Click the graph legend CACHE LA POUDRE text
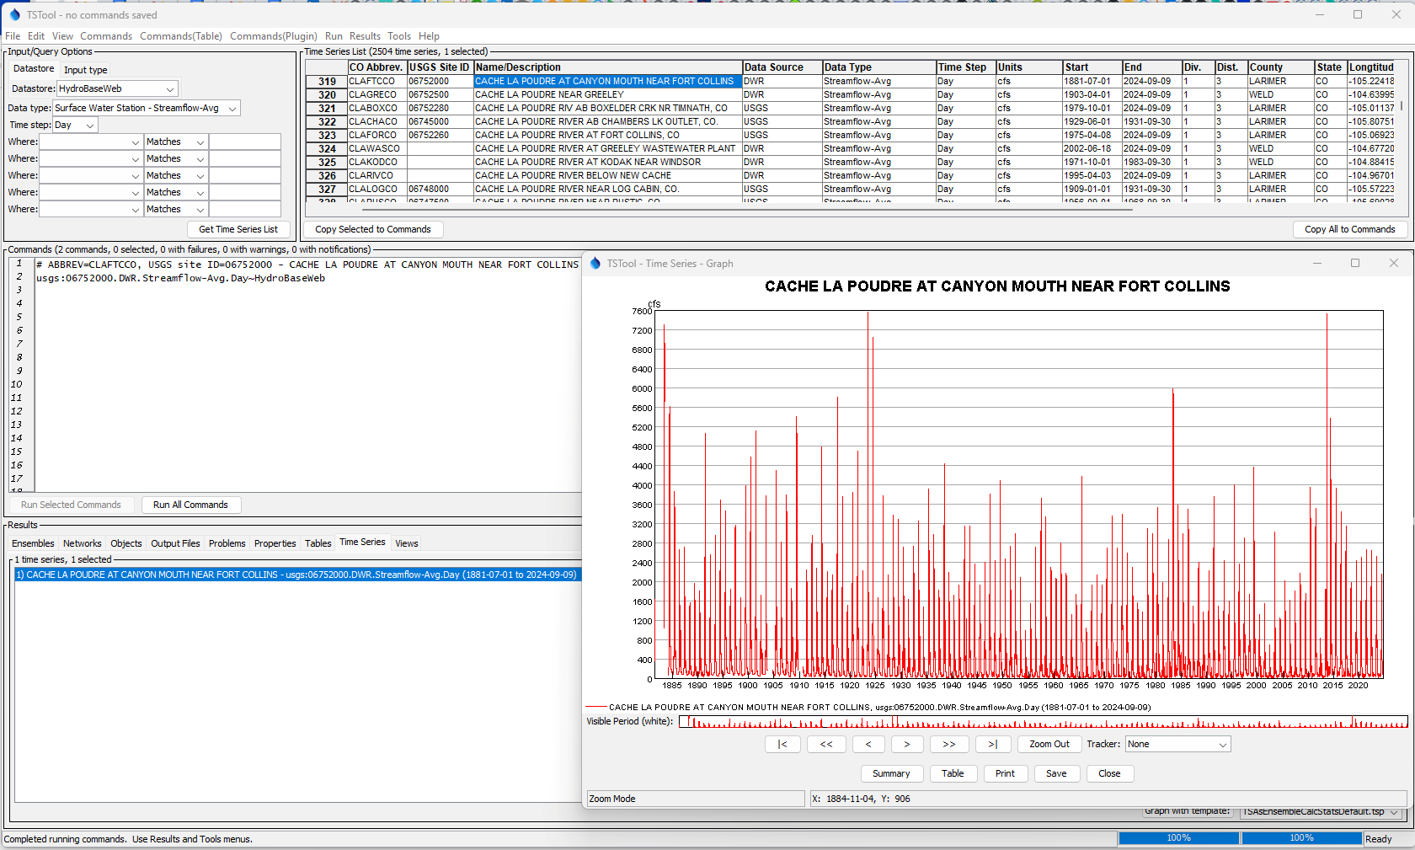The image size is (1415, 850). pos(879,708)
